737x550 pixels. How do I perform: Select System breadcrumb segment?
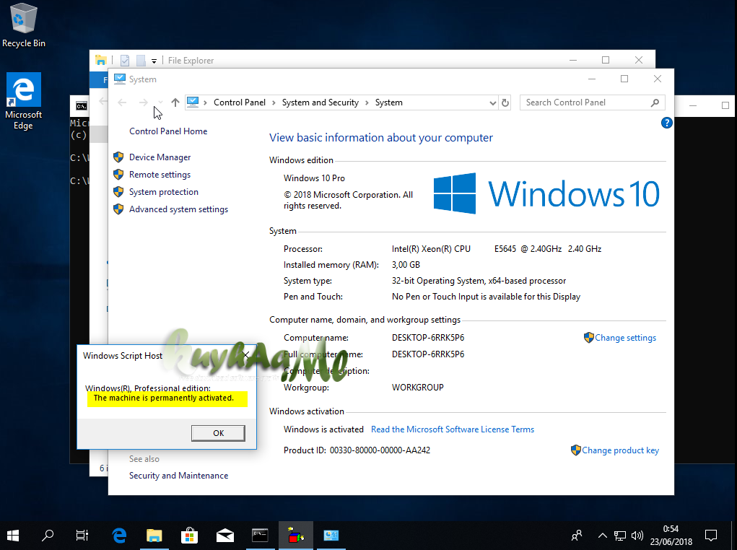point(388,102)
